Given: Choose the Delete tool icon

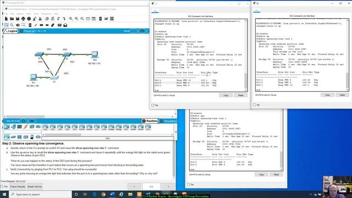Looking at the screenshot, I should (x=18, y=25).
